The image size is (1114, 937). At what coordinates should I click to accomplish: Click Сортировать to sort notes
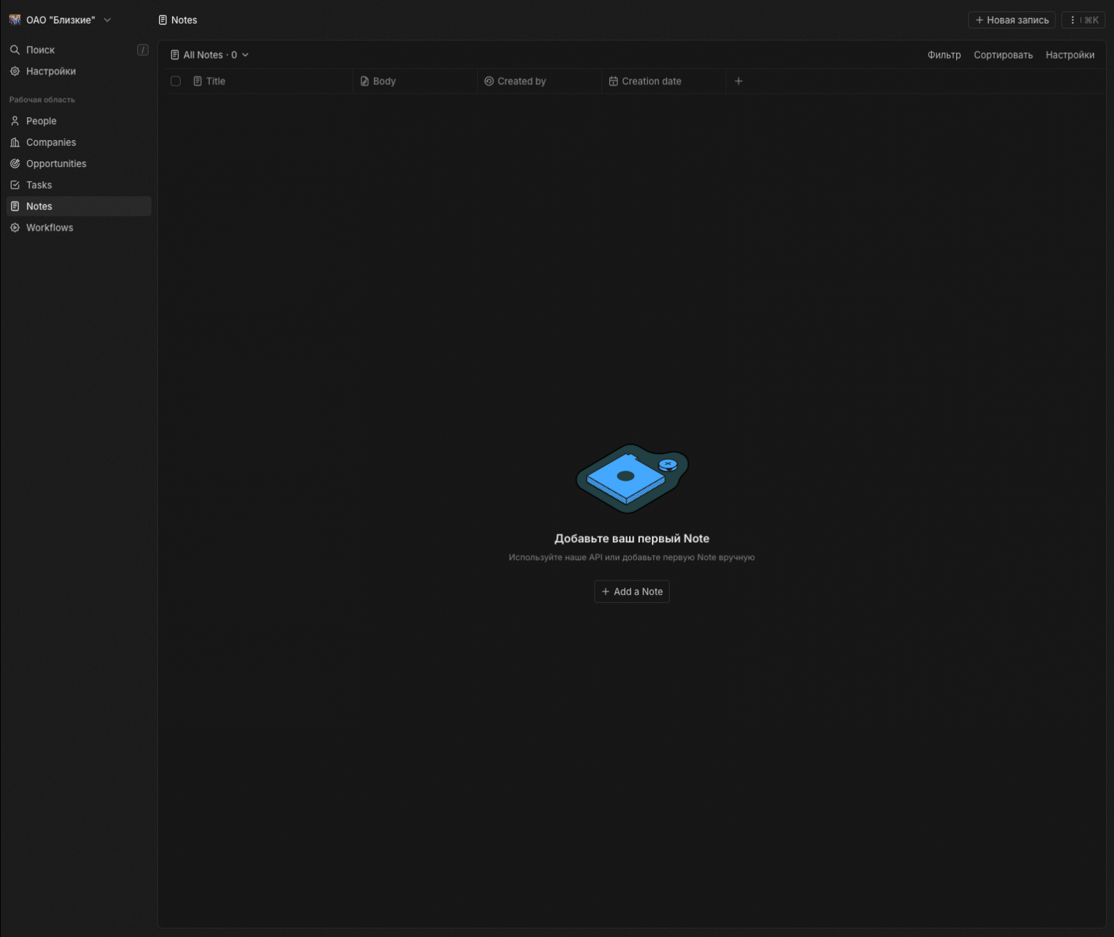1003,55
